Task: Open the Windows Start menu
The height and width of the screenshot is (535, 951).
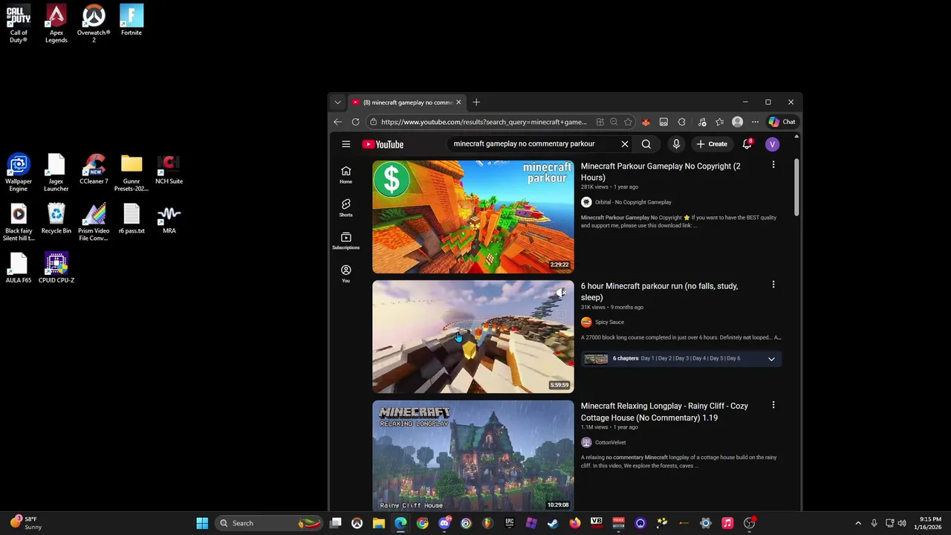Action: 202,523
